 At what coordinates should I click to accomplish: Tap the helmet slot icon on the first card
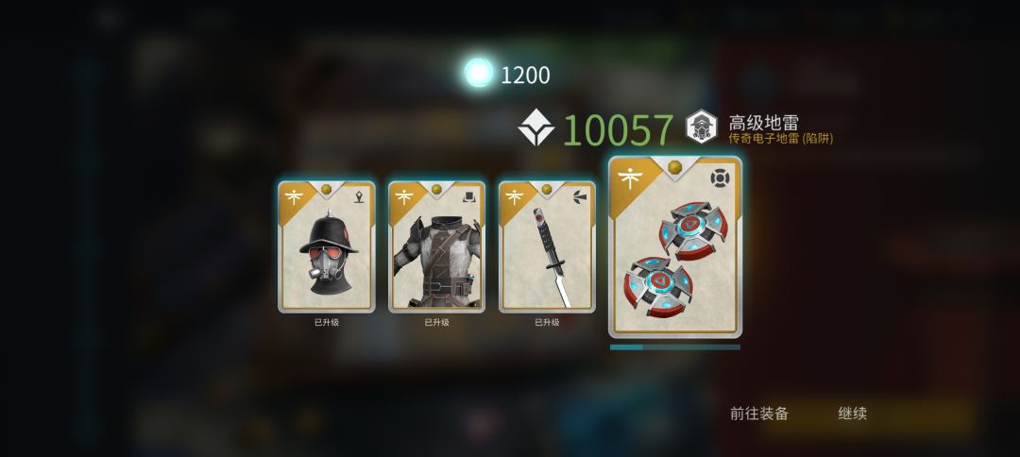pos(359,195)
